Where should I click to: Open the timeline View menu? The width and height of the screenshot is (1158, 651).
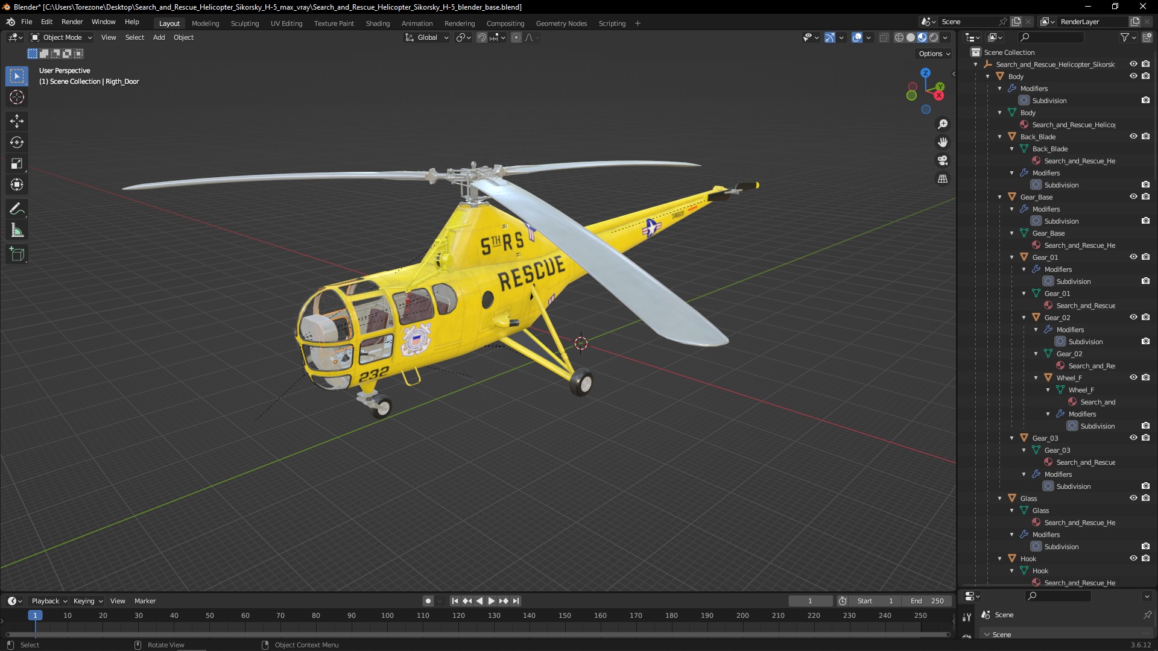coord(118,601)
